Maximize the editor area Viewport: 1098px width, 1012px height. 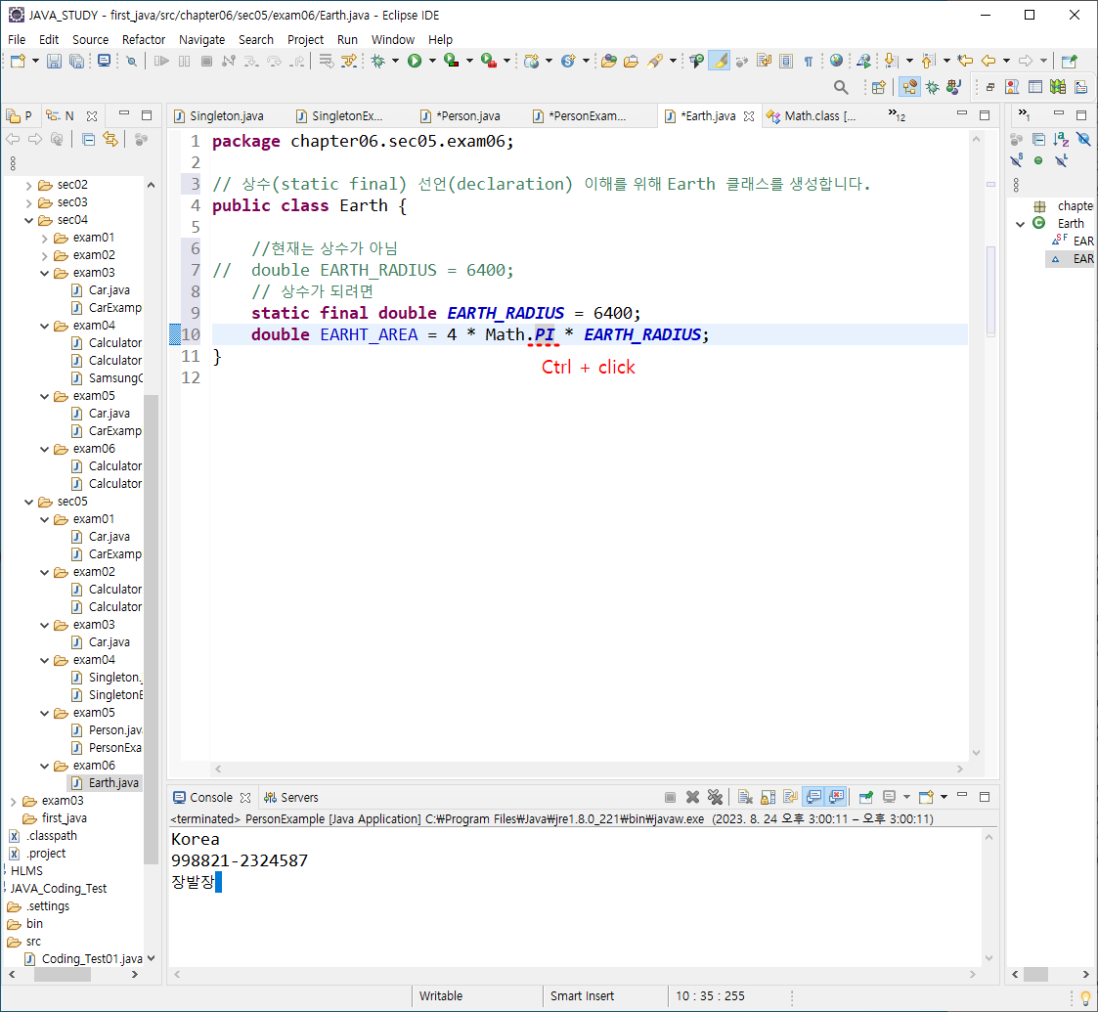(985, 114)
